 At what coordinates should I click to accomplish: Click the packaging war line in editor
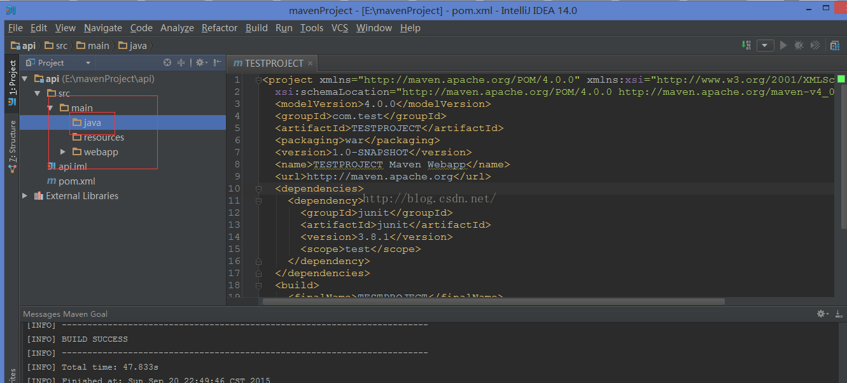[357, 141]
